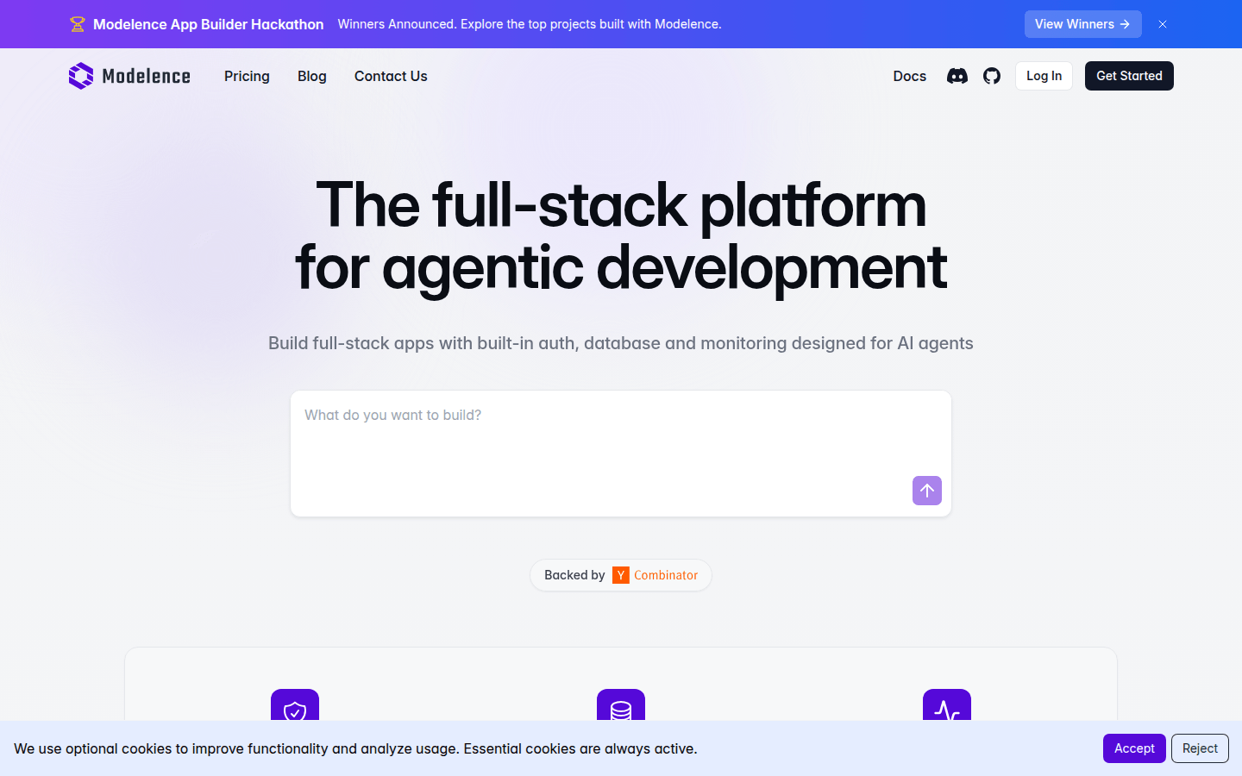The width and height of the screenshot is (1242, 776).
Task: Open the Docs link
Action: (x=909, y=77)
